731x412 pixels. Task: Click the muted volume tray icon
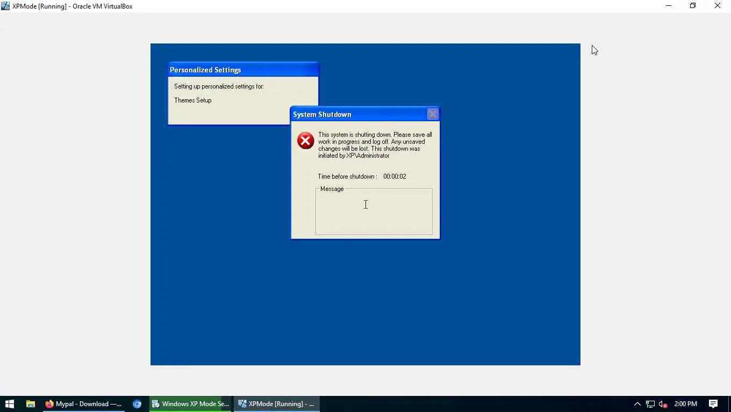[x=663, y=404]
